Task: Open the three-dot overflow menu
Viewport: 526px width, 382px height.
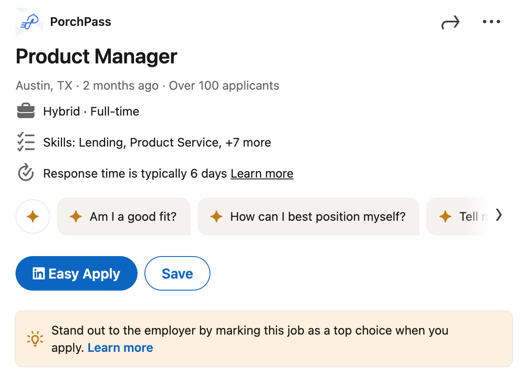Action: [491, 22]
